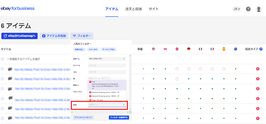This screenshot has height=124, width=266.
Task: Click the デフォルトにリセット button
Action: click(x=83, y=117)
